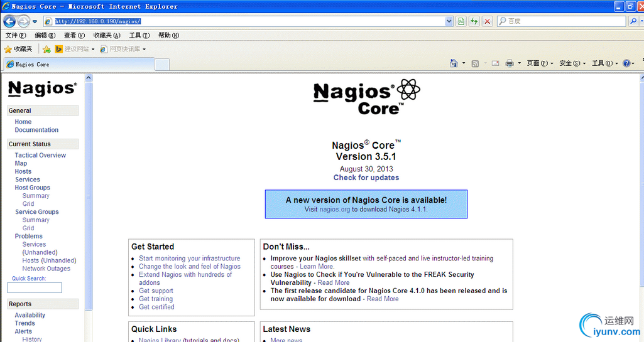This screenshot has height=342, width=644.
Task: Click the compatibility view icon
Action: pos(461,21)
